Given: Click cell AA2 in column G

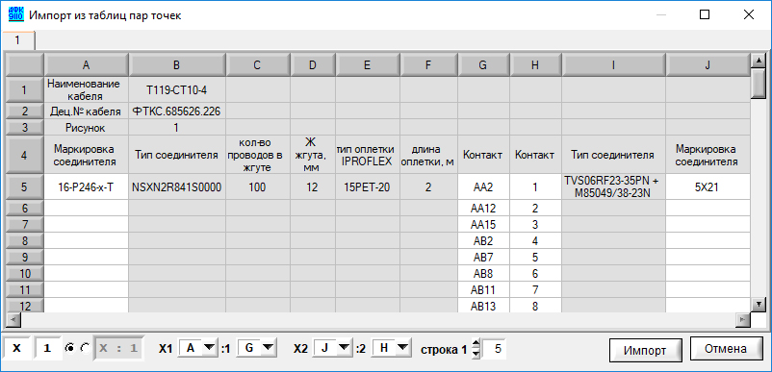Looking at the screenshot, I should [x=484, y=186].
